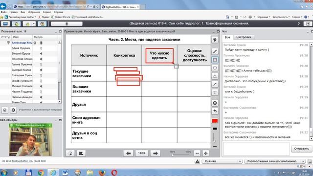Undo the last whiteboard annotation
313x176 pixels.
pos(215,111)
